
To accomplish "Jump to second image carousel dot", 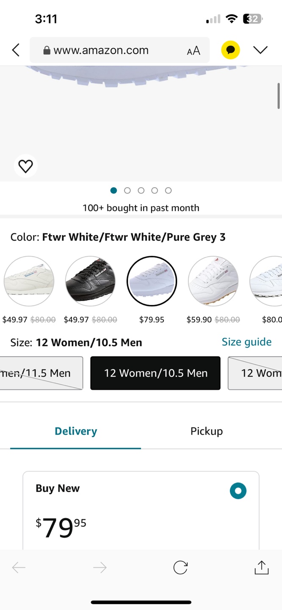I will (127, 191).
